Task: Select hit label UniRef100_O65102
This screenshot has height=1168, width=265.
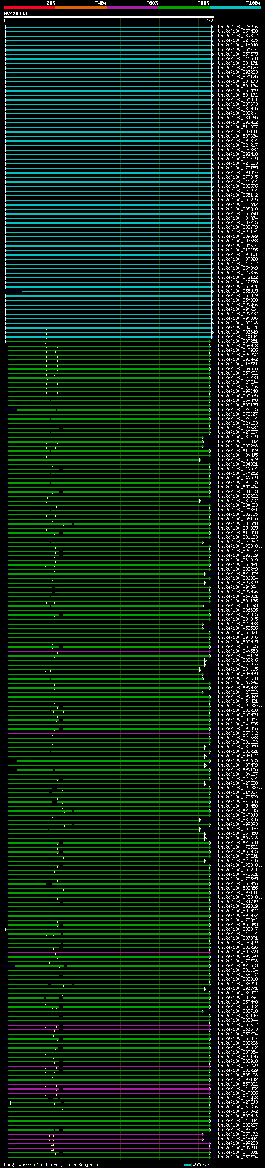Action: click(x=238, y=196)
